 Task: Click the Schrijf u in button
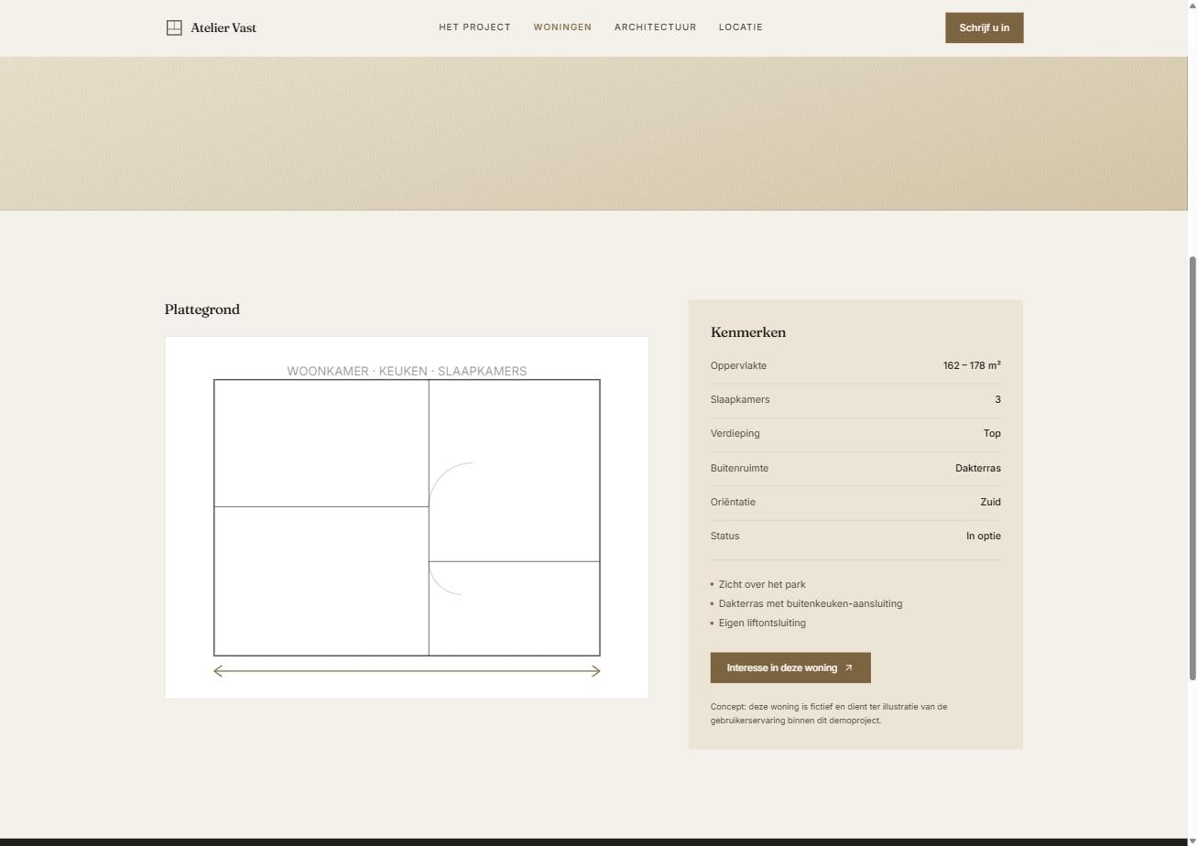984,27
